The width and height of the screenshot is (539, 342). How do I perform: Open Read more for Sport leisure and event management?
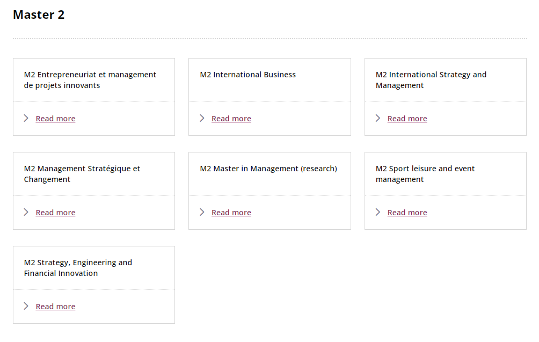407,213
